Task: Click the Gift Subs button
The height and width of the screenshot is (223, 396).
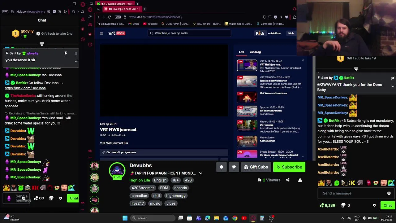Action: (256, 167)
